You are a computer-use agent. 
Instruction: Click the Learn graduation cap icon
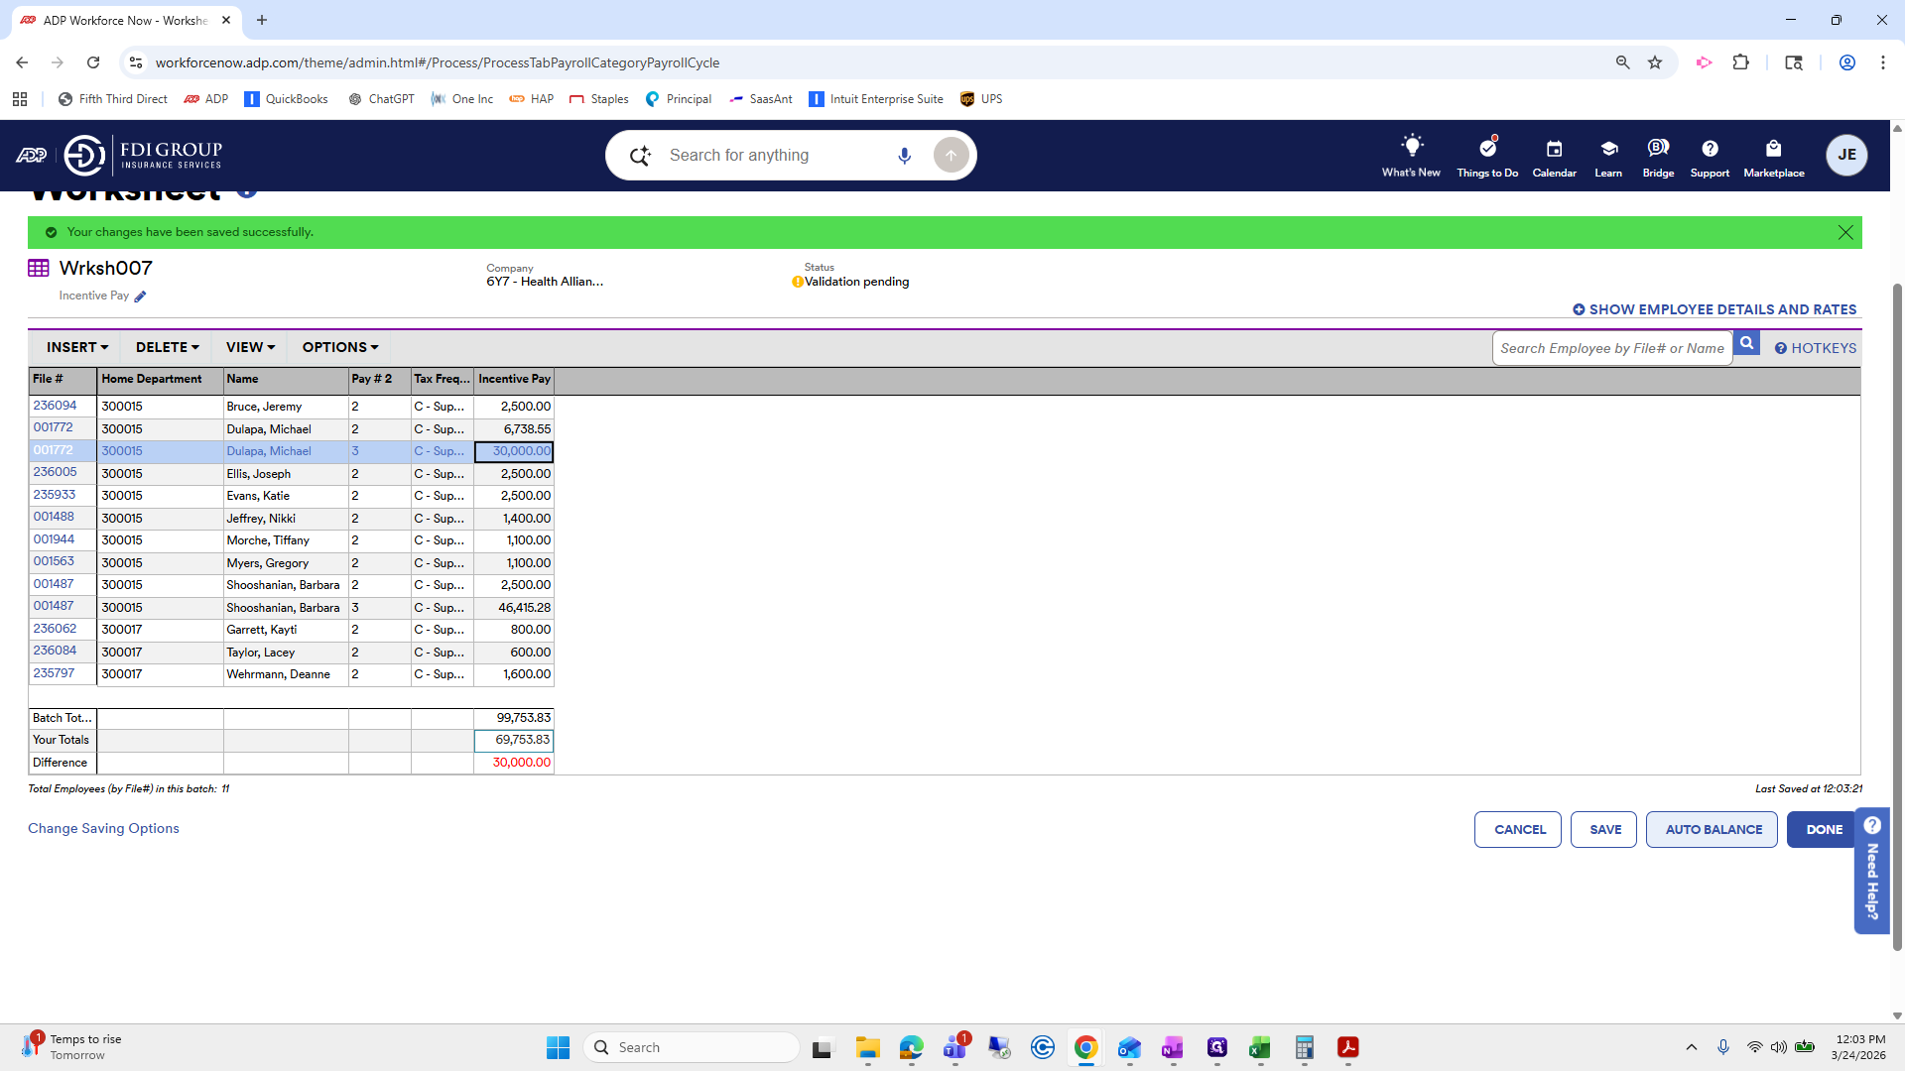(x=1608, y=149)
